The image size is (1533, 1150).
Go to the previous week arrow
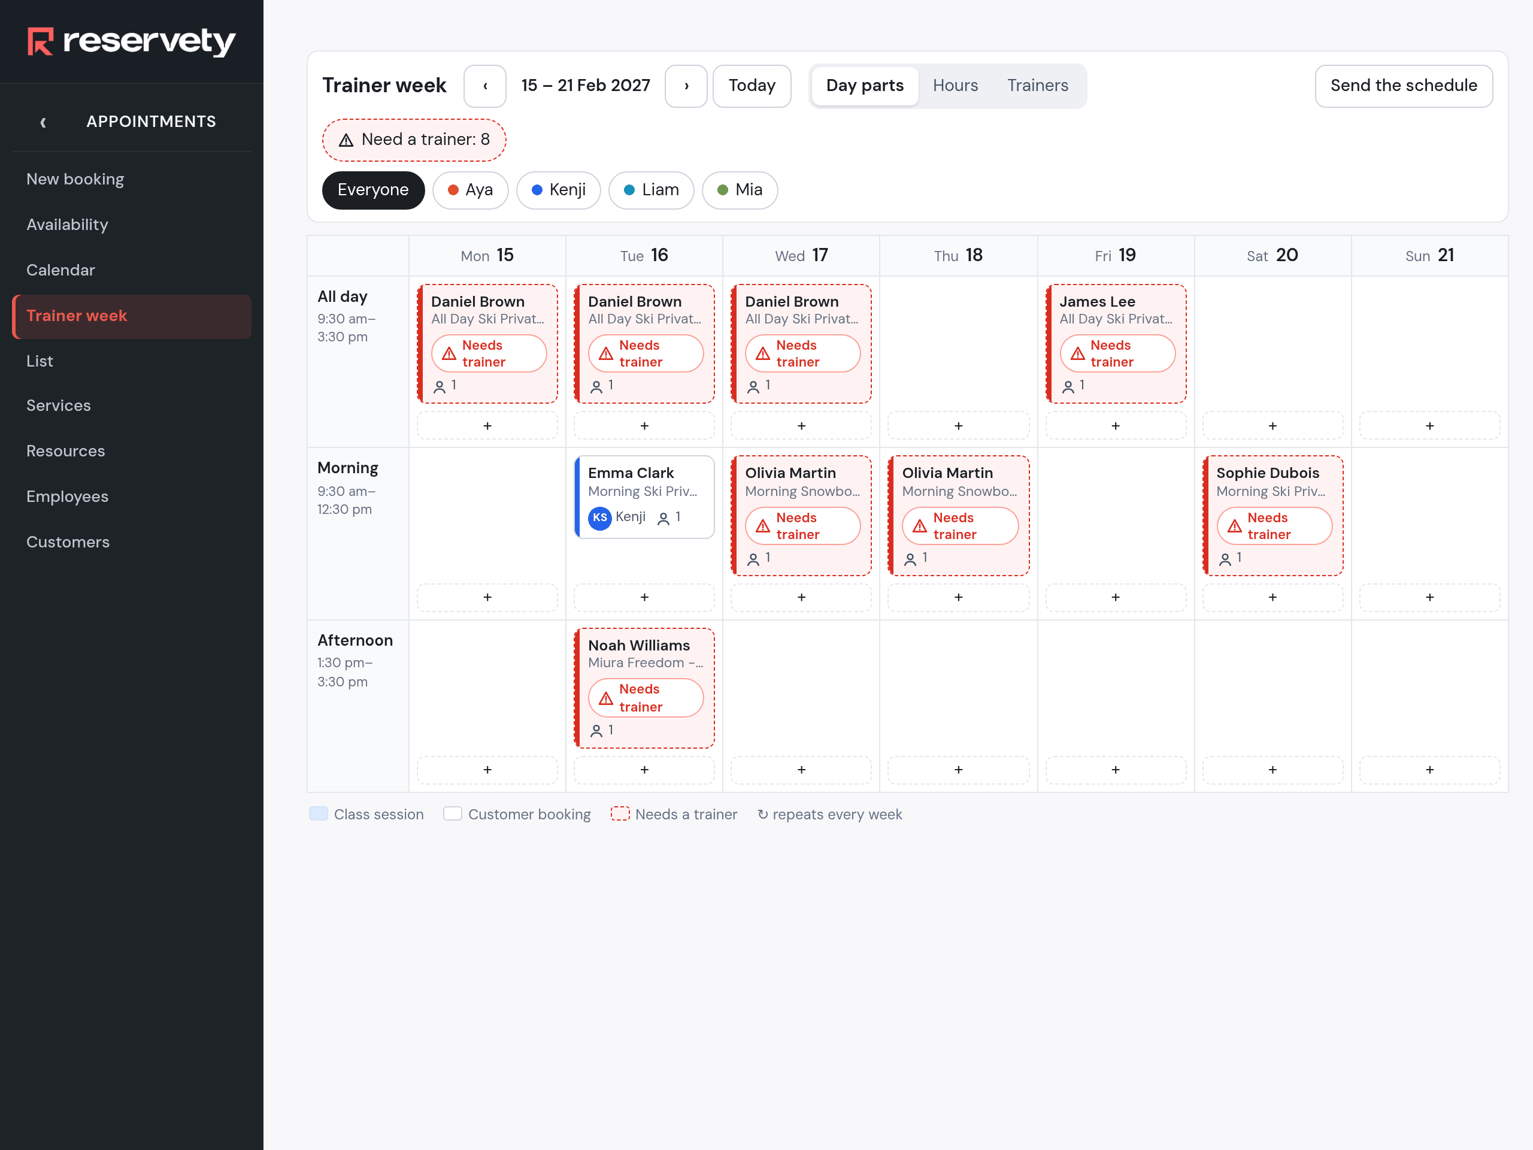tap(484, 86)
